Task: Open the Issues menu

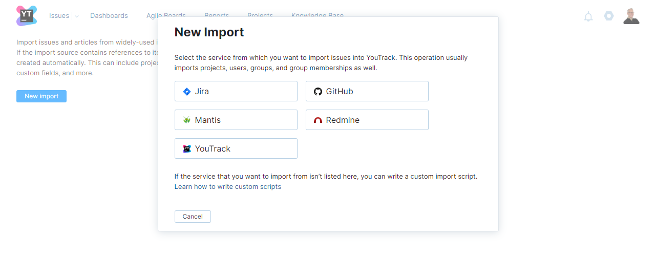Action: (59, 16)
